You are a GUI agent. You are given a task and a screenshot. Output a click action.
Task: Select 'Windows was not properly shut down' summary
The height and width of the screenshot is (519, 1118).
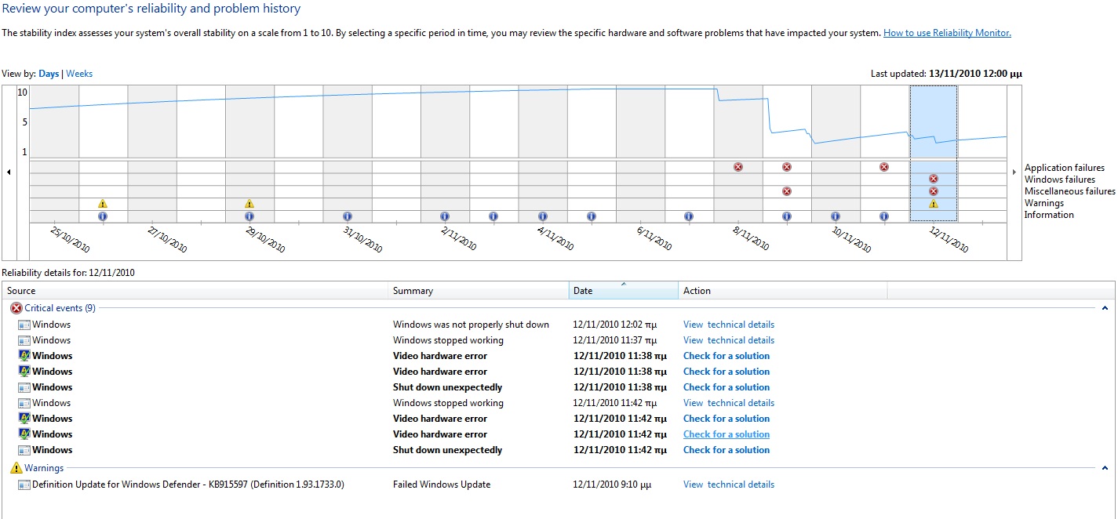pos(471,325)
